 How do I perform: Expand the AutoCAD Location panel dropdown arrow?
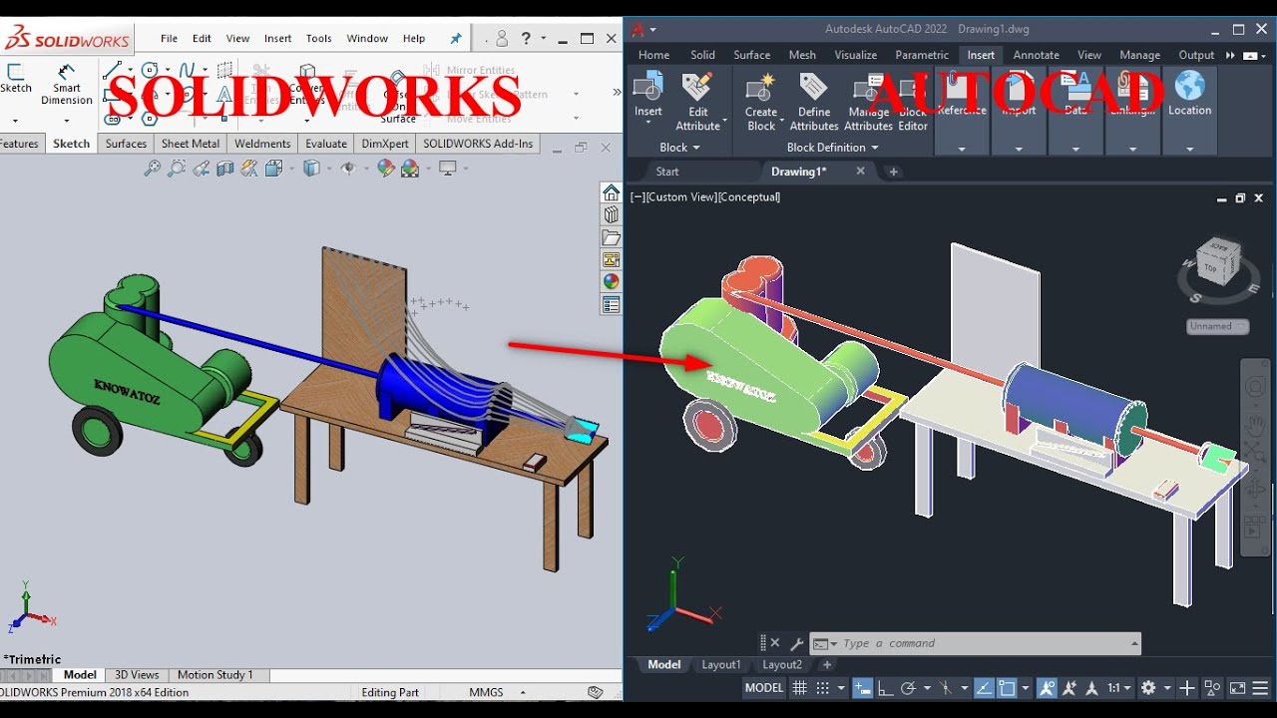click(1190, 149)
